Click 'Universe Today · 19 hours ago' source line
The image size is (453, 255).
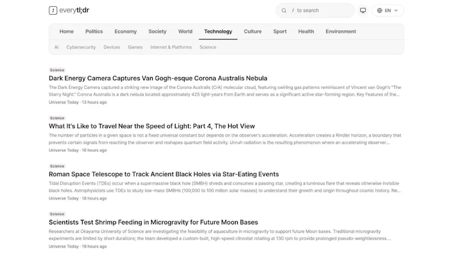pos(78,246)
